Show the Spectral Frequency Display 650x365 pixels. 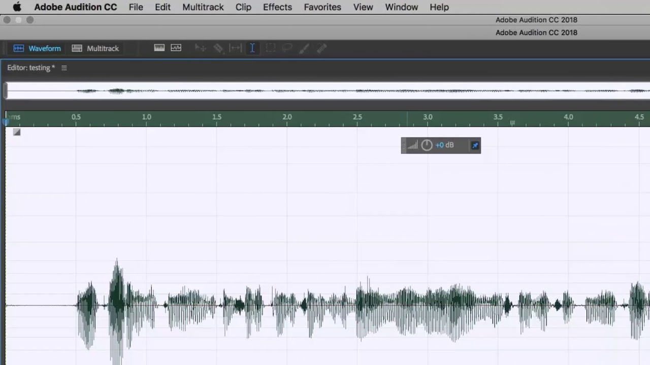[x=159, y=48]
